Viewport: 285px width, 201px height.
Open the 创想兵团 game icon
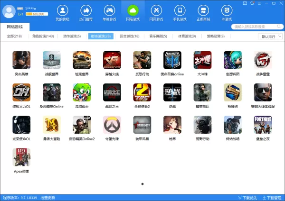point(233,60)
